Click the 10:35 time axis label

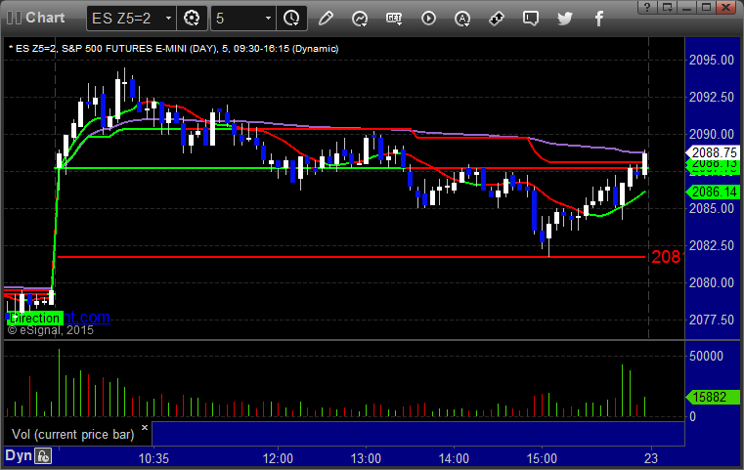(x=153, y=458)
